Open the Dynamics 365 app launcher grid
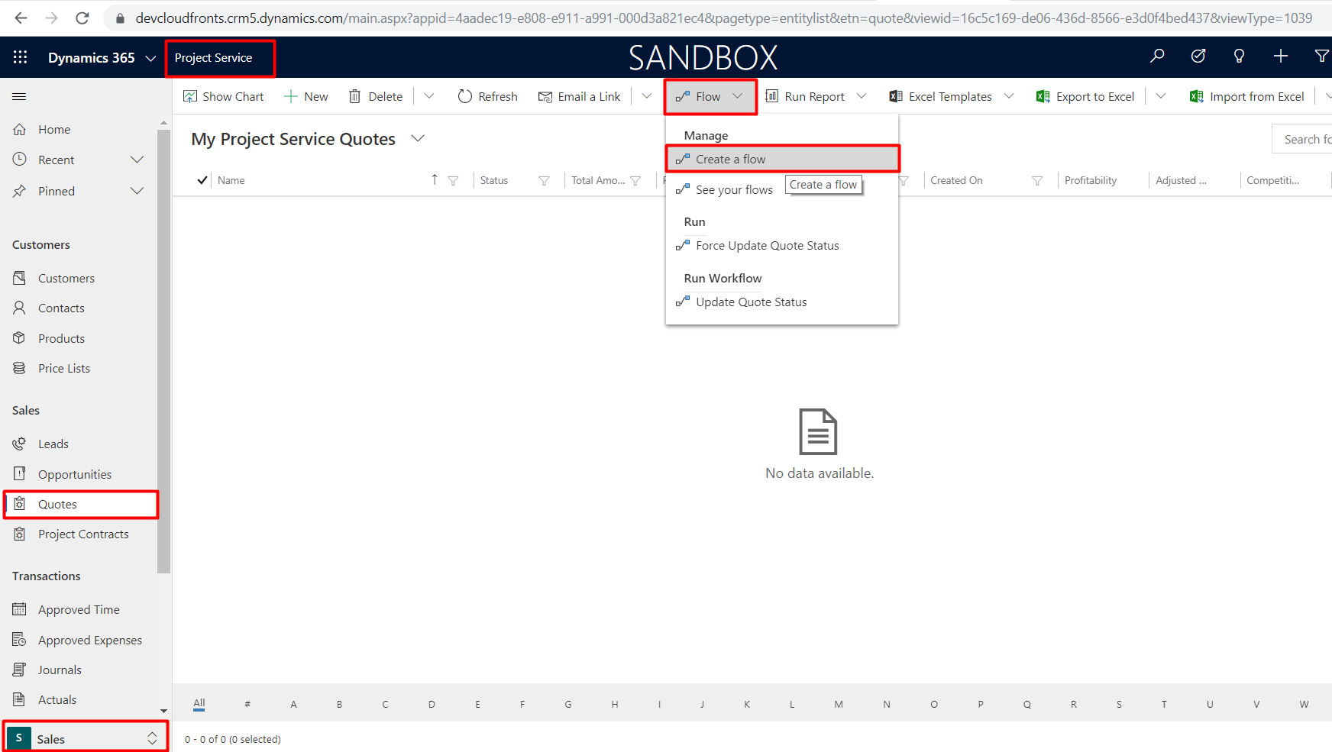Image resolution: width=1332 pixels, height=752 pixels. (x=21, y=57)
